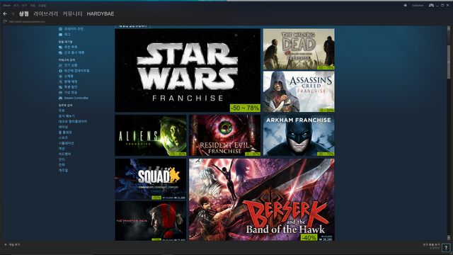Click the scrollbar down arrow
The image size is (453, 255).
click(x=449, y=238)
